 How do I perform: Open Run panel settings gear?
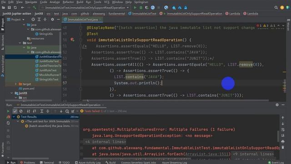point(277,105)
